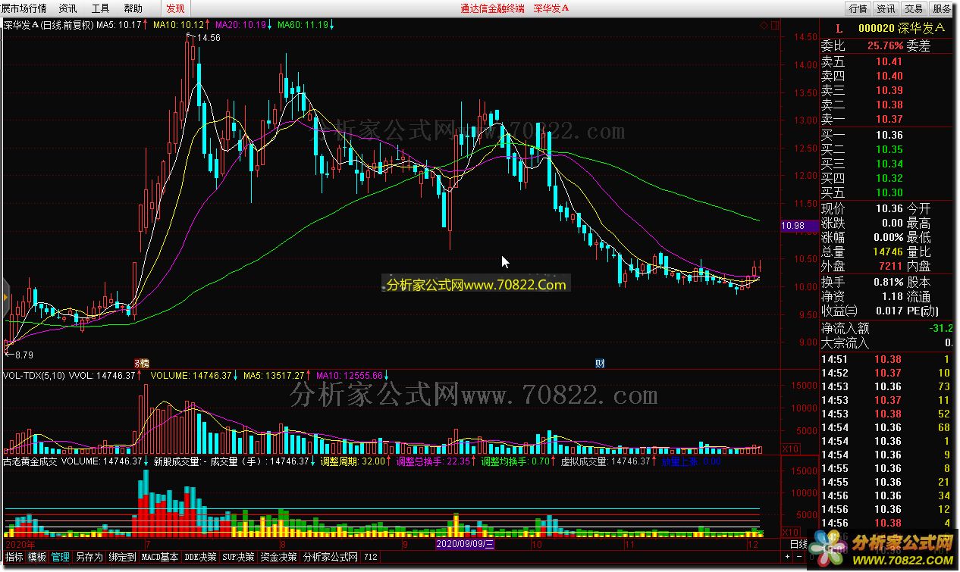Click the minus zoom-out button

[799, 557]
